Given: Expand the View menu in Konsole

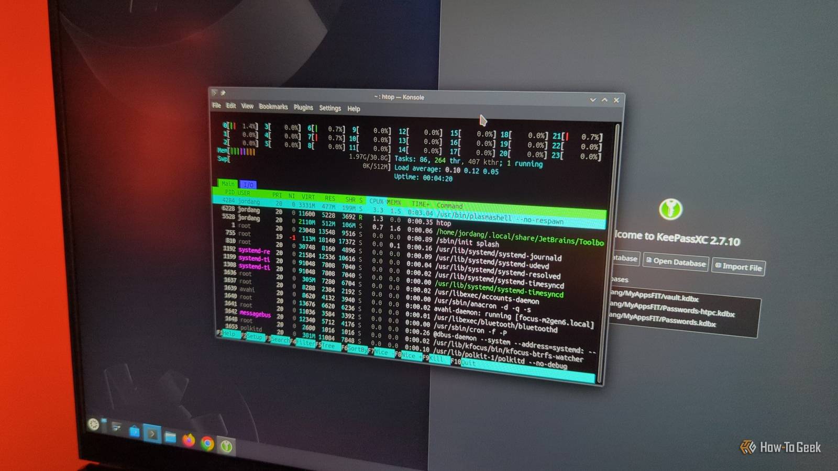Looking at the screenshot, I should point(247,106).
